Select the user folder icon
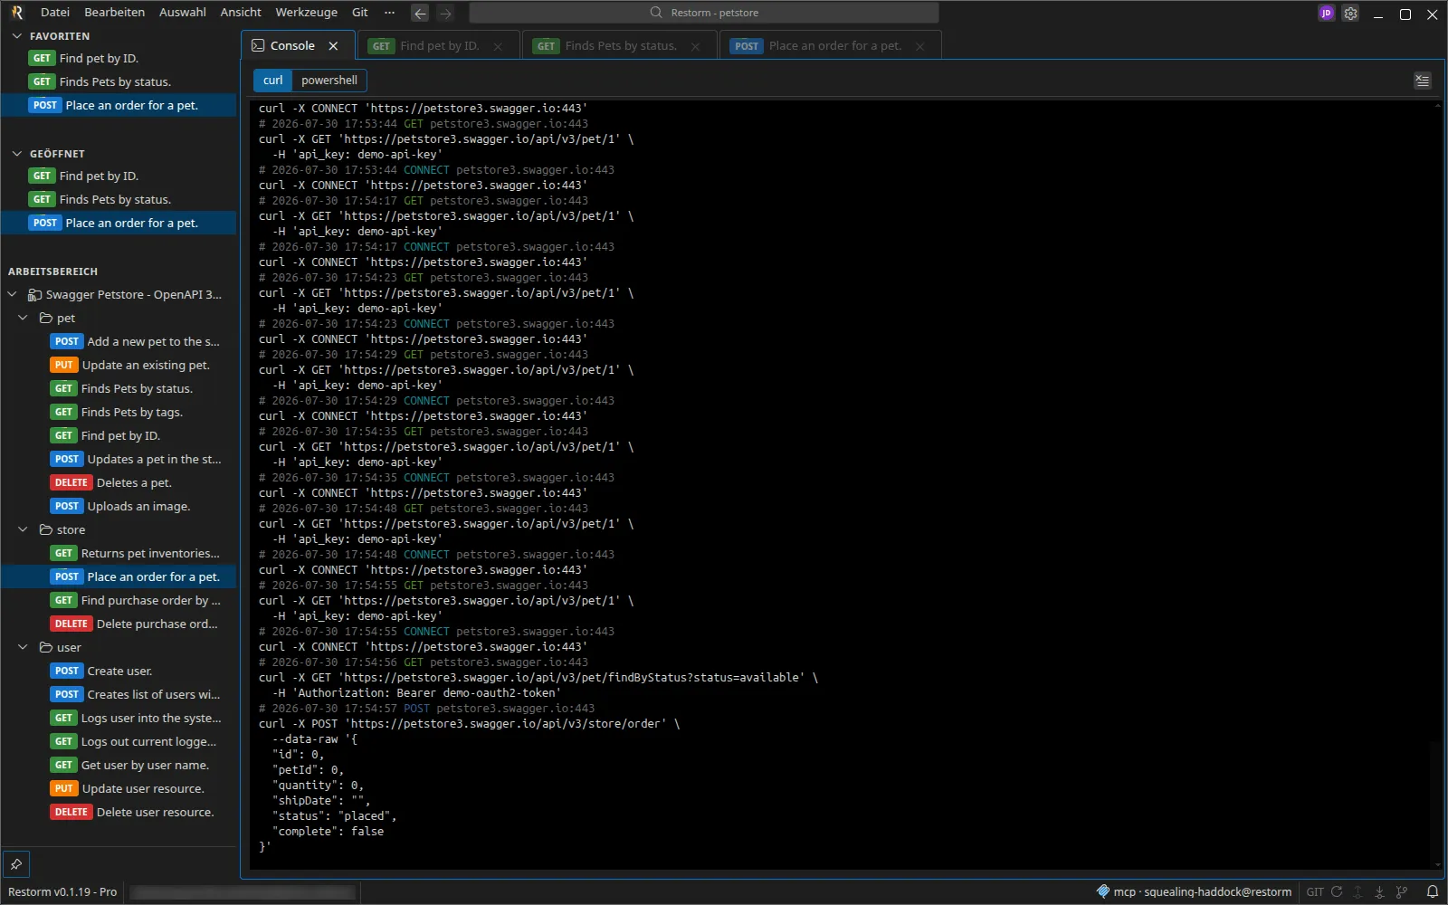Viewport: 1448px width, 905px height. (x=46, y=648)
